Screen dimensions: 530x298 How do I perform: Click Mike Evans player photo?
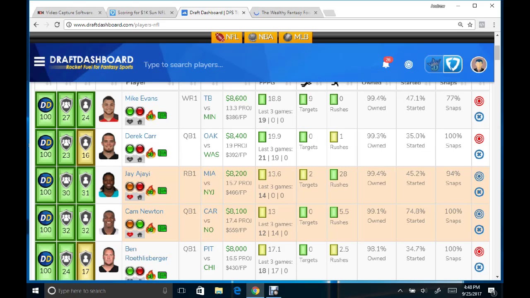[x=108, y=109]
